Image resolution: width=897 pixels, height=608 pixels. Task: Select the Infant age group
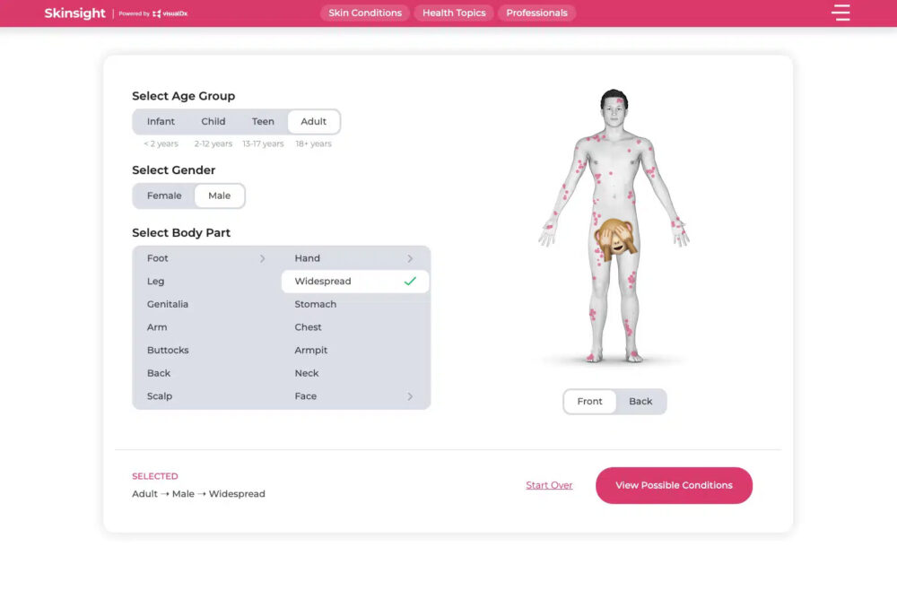[x=161, y=122]
